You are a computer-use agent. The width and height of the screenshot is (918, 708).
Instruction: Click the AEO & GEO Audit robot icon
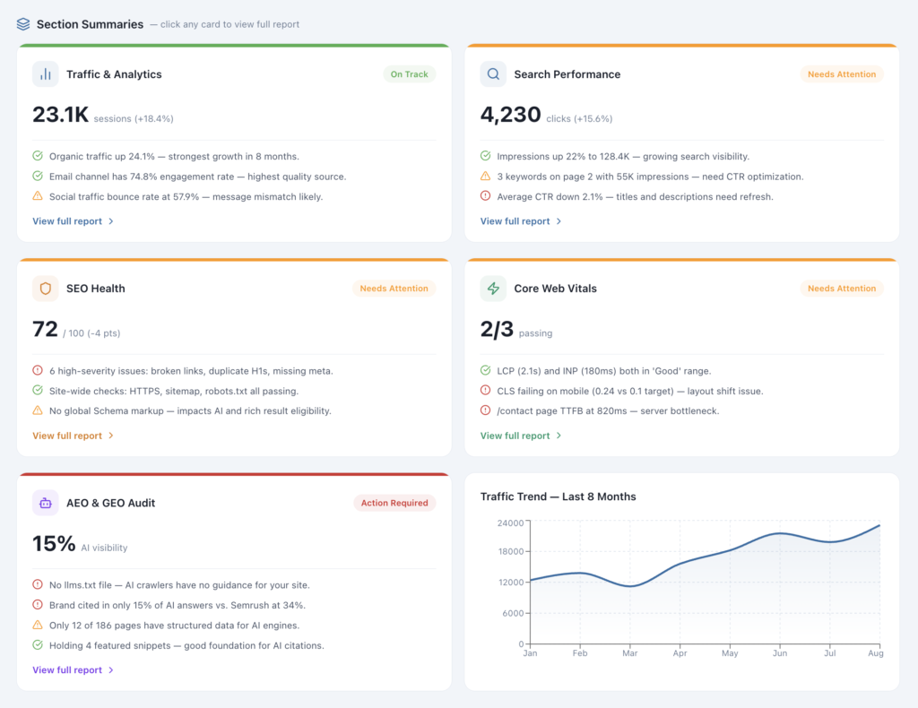(45, 503)
